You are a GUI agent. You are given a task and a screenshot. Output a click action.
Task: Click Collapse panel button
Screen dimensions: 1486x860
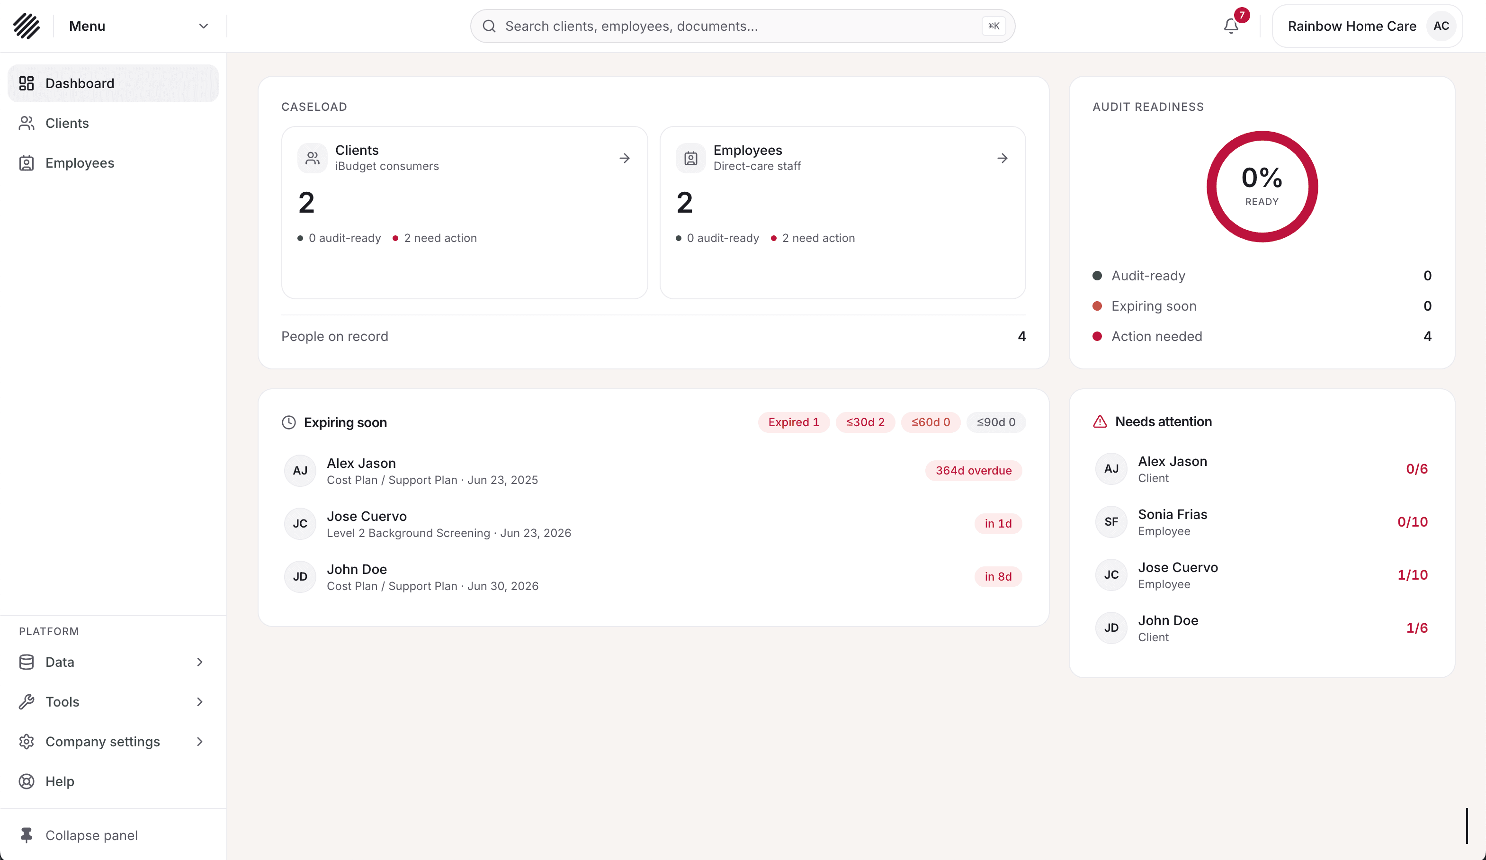tap(113, 835)
